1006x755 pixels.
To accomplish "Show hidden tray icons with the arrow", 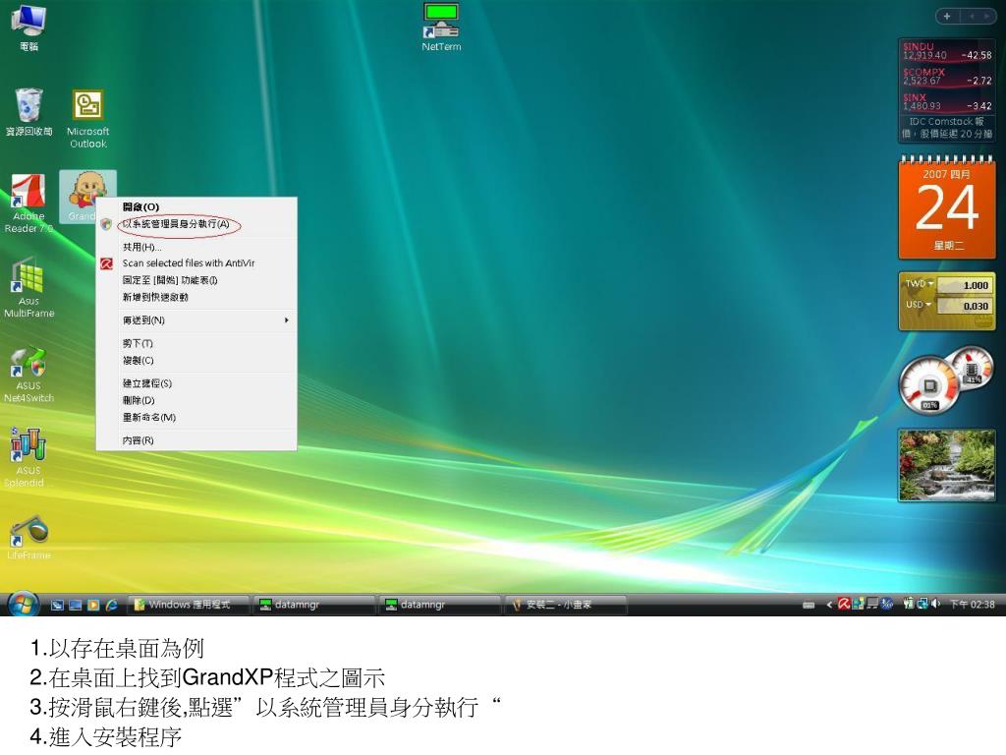I will [x=829, y=605].
